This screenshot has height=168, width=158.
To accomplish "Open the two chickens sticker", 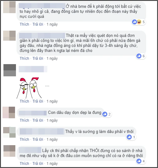I will coord(29,88).
